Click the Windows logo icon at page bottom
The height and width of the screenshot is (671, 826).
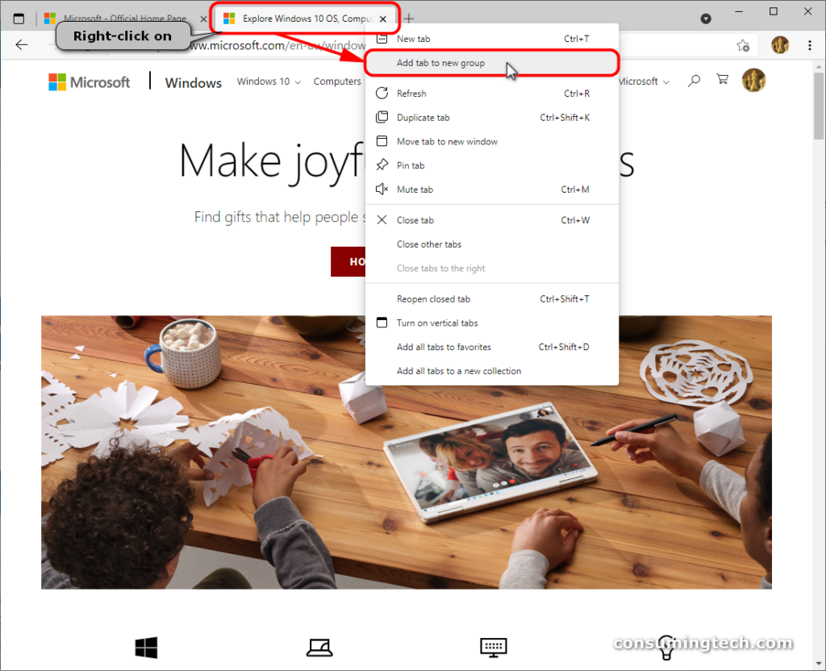click(x=147, y=648)
